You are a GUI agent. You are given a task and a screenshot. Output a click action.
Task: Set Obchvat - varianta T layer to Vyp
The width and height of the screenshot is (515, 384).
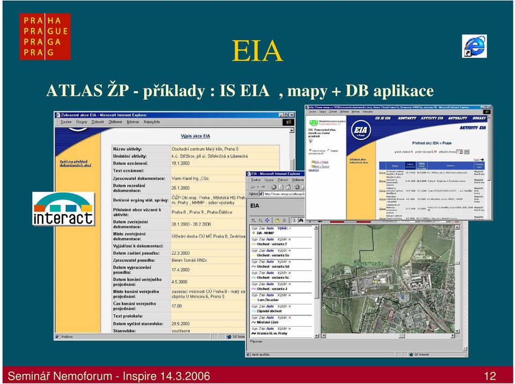pos(254,240)
